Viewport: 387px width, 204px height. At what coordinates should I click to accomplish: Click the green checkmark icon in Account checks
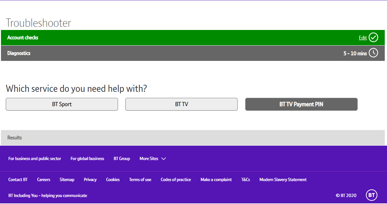click(x=373, y=38)
